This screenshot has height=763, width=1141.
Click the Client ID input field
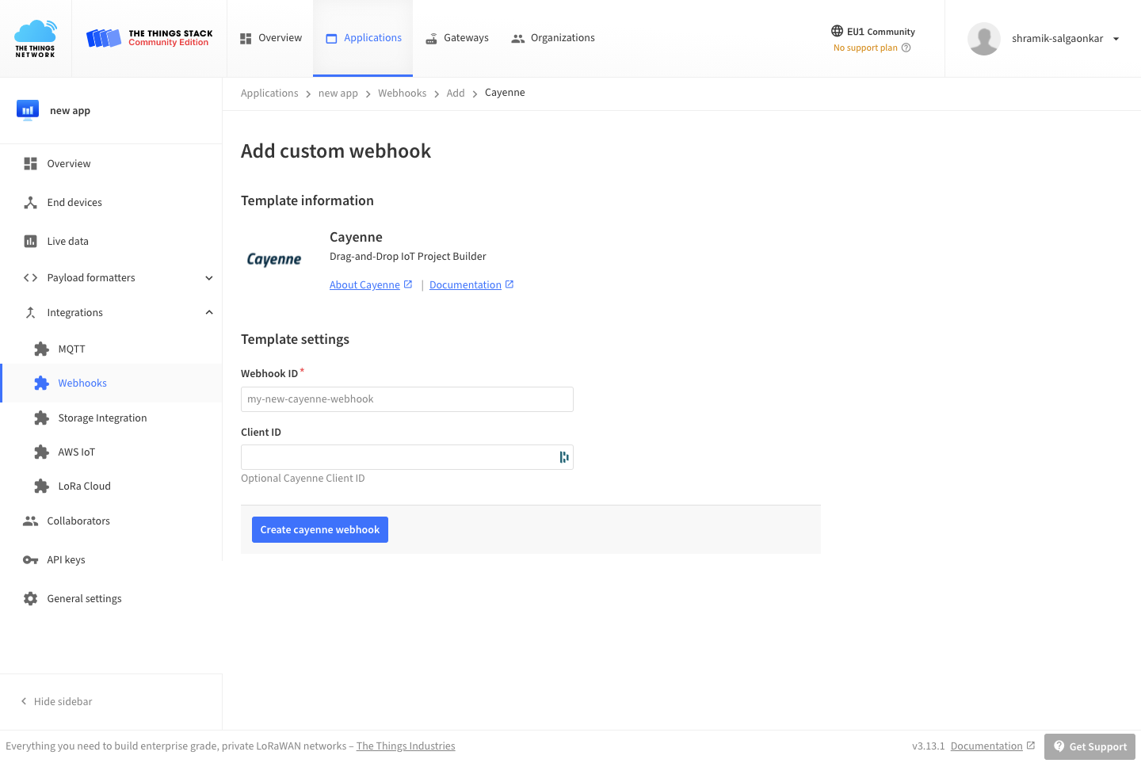coord(407,457)
